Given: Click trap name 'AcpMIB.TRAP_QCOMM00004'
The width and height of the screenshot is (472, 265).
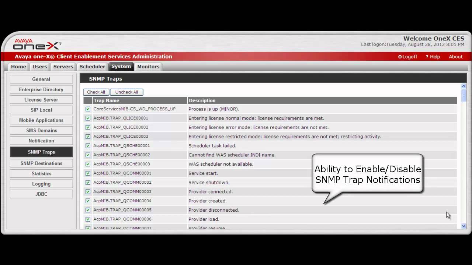Looking at the screenshot, I should (122, 201).
